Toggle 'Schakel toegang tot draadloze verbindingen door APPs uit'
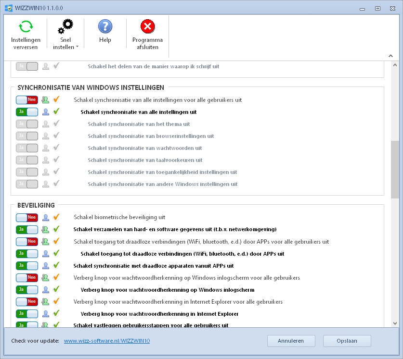 click(x=26, y=253)
